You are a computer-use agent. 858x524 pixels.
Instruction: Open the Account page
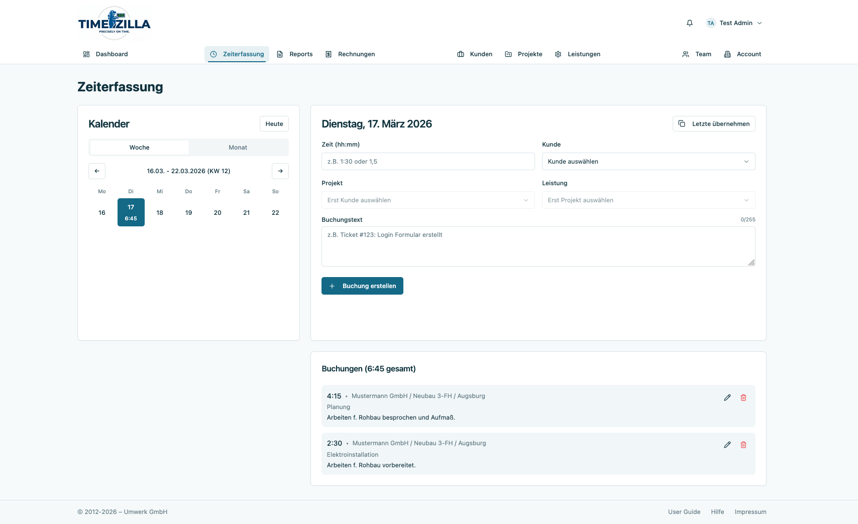[742, 54]
